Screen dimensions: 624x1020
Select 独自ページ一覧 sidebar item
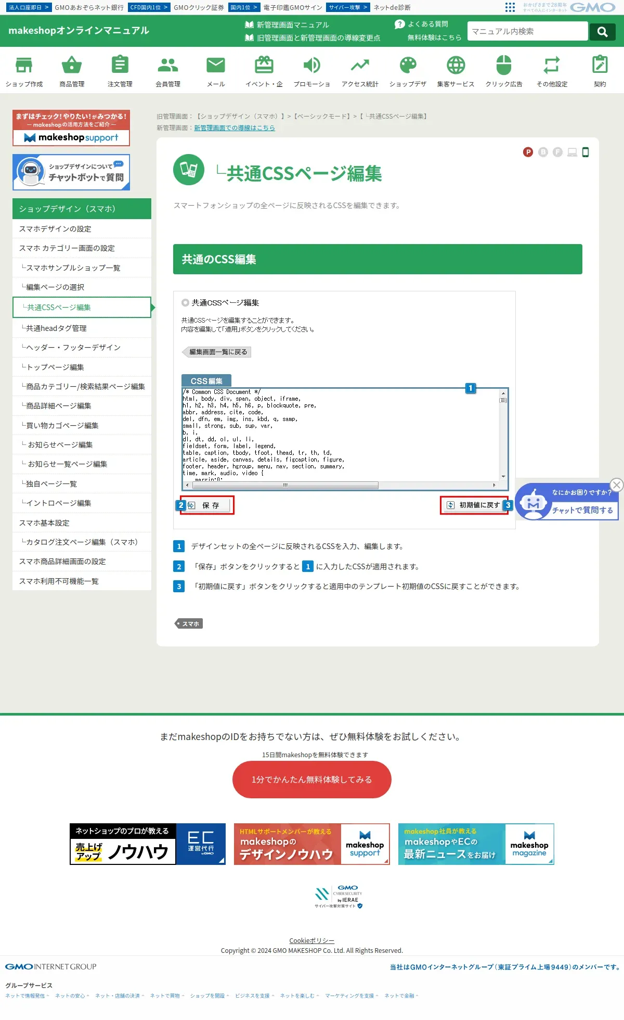click(x=82, y=483)
